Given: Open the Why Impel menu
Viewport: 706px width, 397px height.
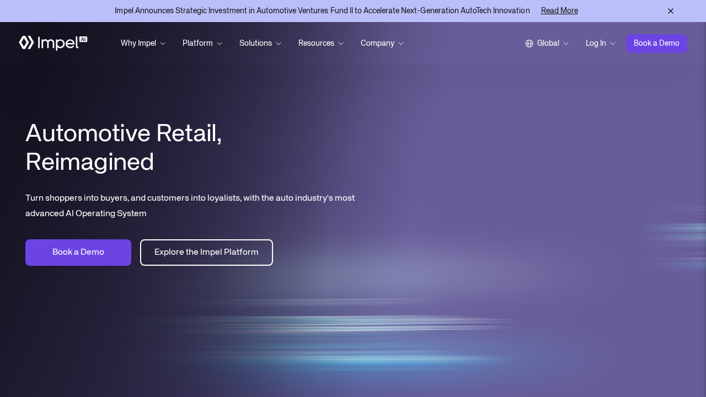Looking at the screenshot, I should tap(138, 43).
